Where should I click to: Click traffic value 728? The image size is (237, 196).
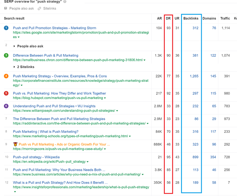[x=227, y=157]
